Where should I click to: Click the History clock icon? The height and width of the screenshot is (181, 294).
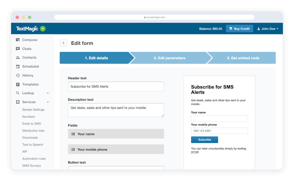(x=18, y=76)
